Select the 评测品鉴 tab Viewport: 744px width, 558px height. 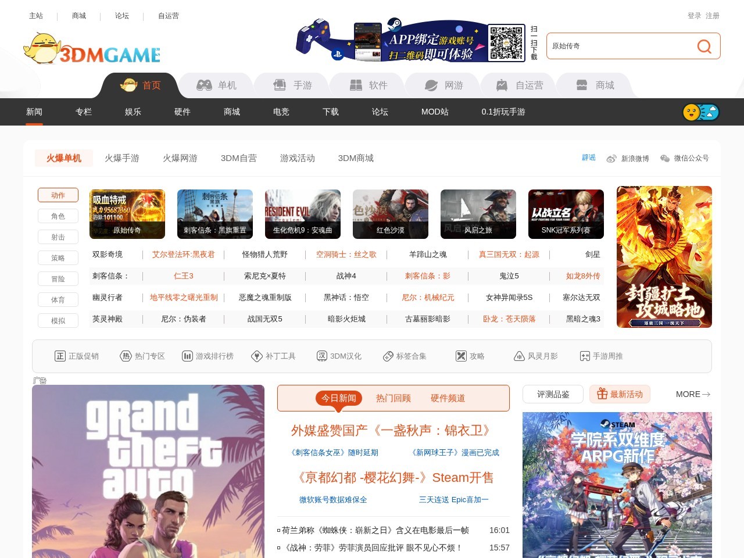[553, 394]
